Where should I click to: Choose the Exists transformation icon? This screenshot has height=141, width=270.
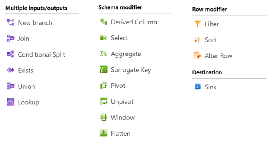[x=10, y=70]
